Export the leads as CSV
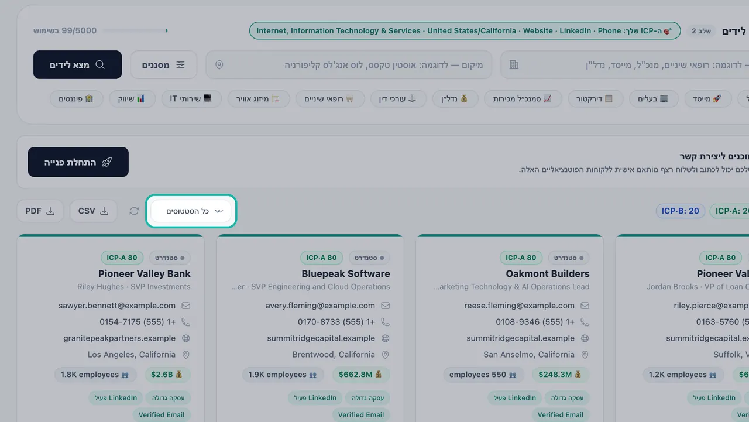This screenshot has width=749, height=422. [94, 211]
